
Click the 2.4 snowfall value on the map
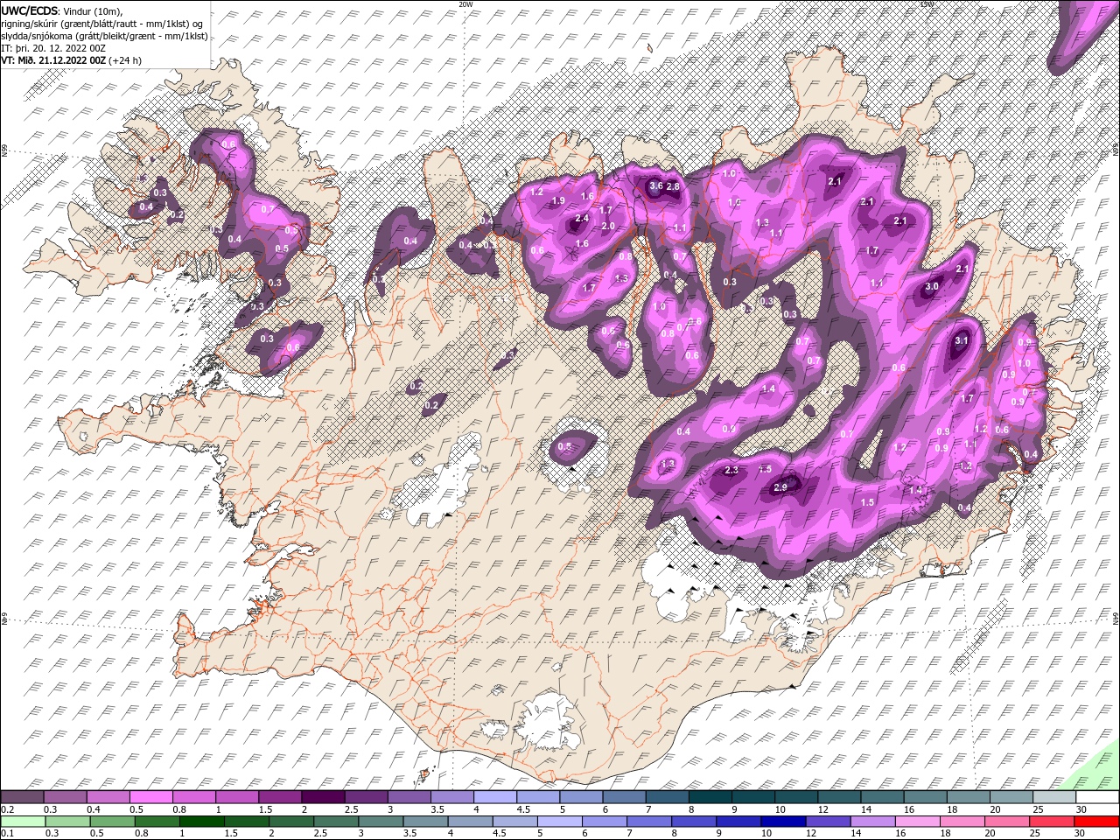582,219
